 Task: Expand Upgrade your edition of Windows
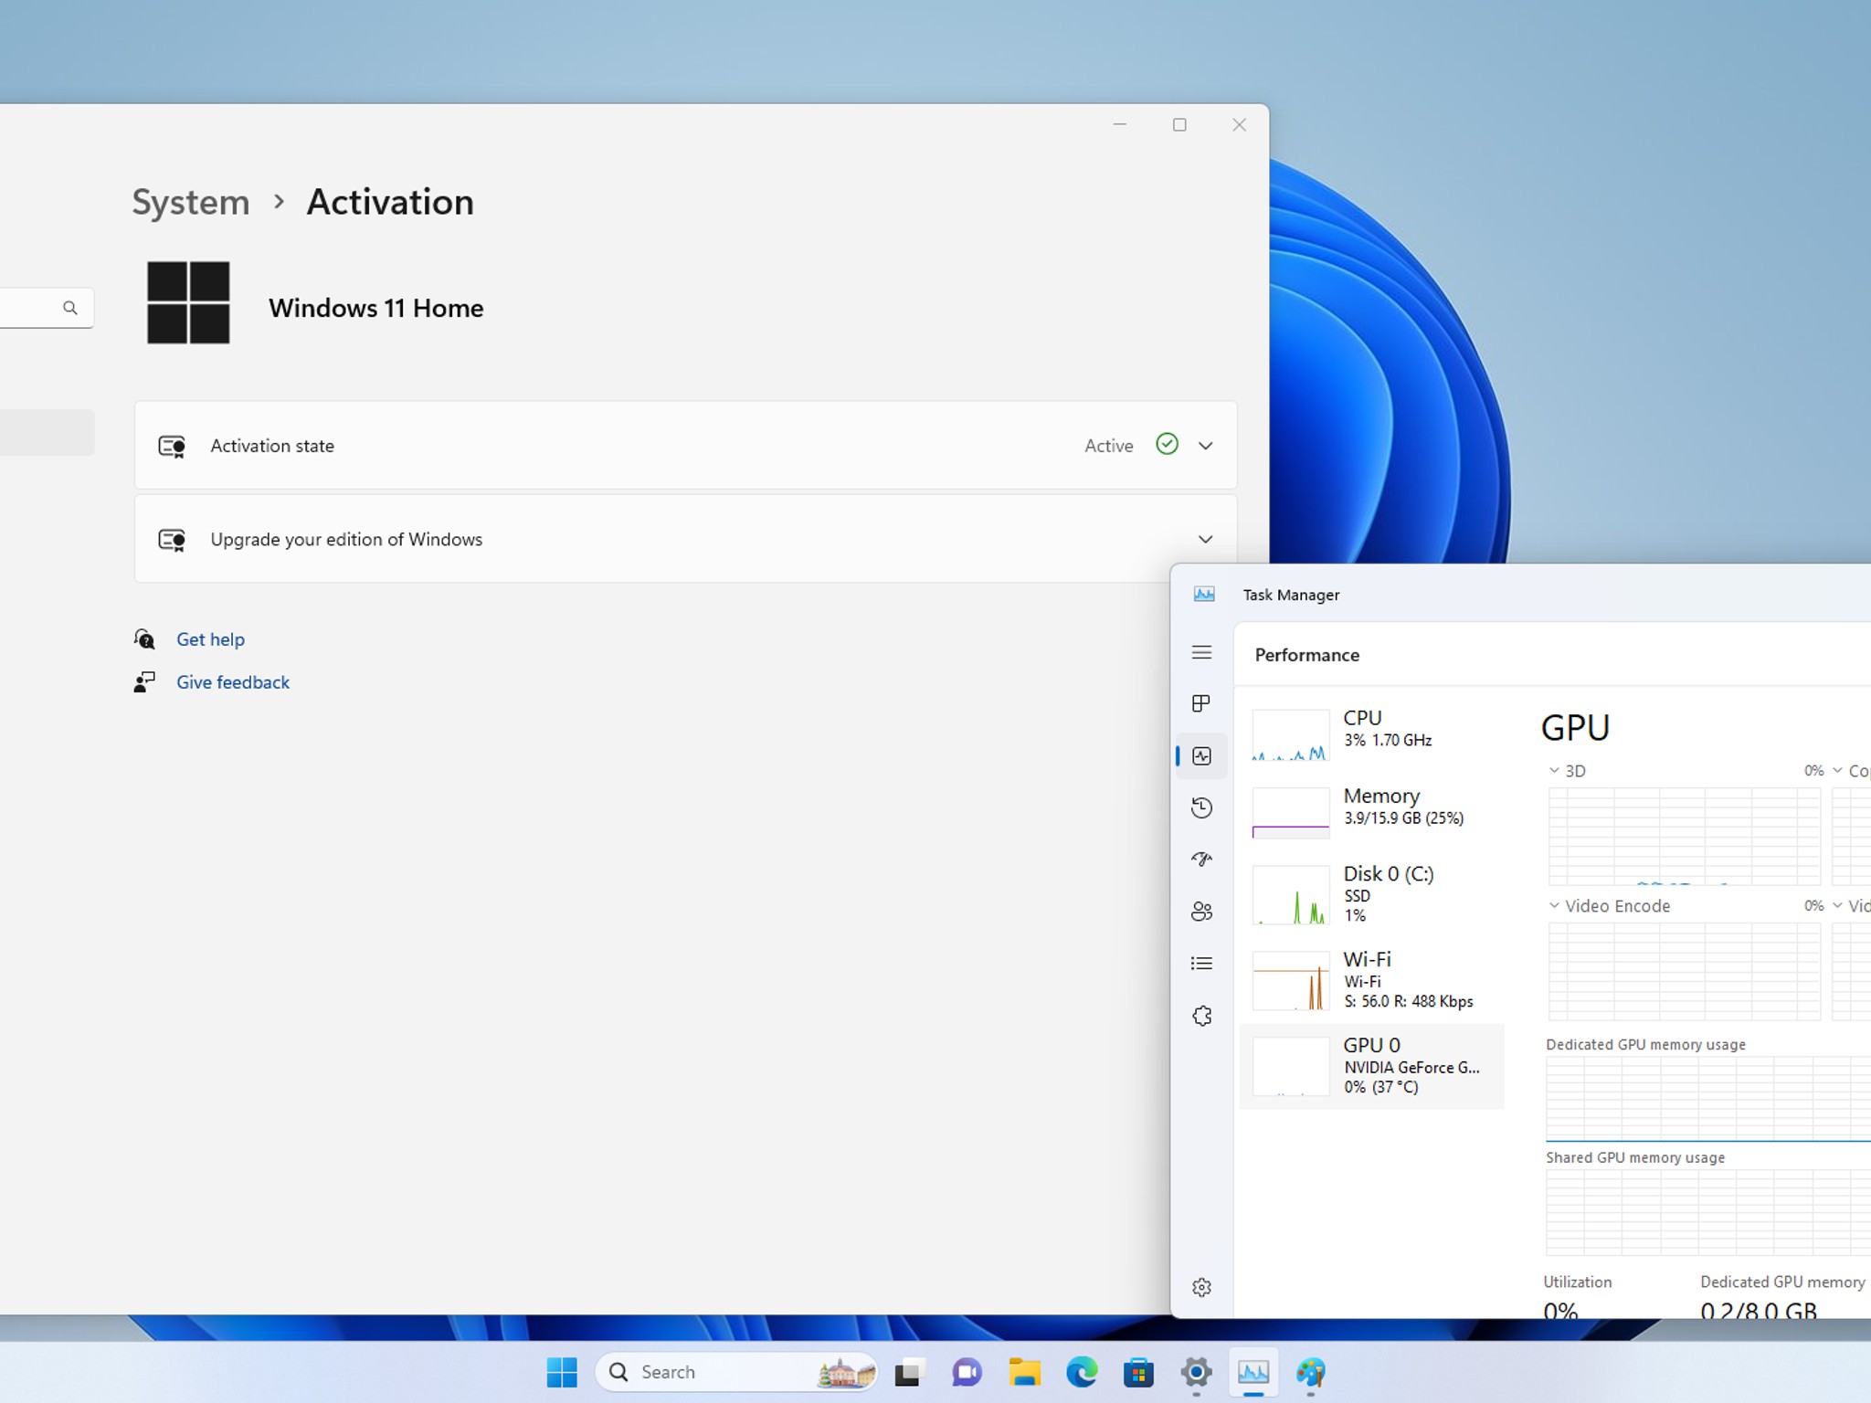685,539
